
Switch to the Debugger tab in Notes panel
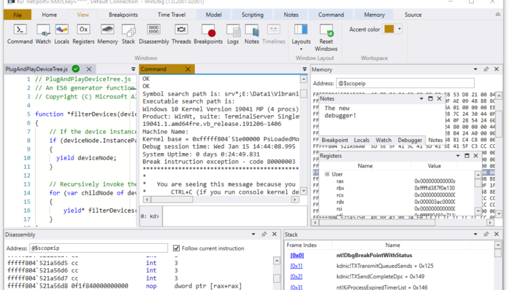410,140
